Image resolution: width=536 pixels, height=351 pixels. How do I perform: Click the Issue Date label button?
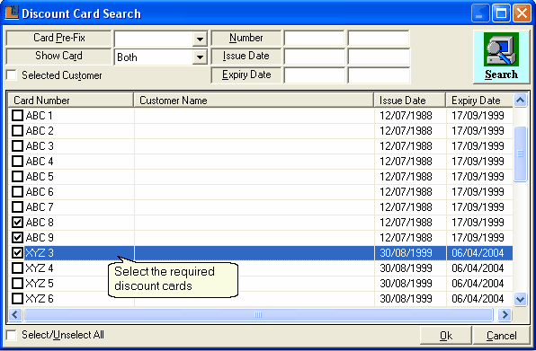(246, 56)
